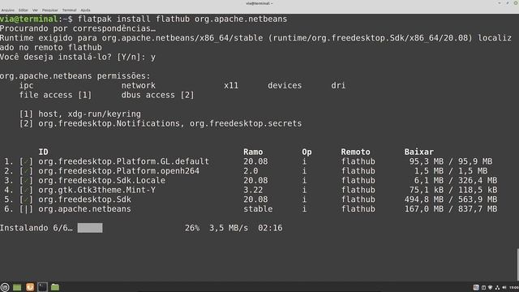This screenshot has width=519, height=292.
Task: Click the volume speaker tray icon
Action: pyautogui.click(x=504, y=287)
